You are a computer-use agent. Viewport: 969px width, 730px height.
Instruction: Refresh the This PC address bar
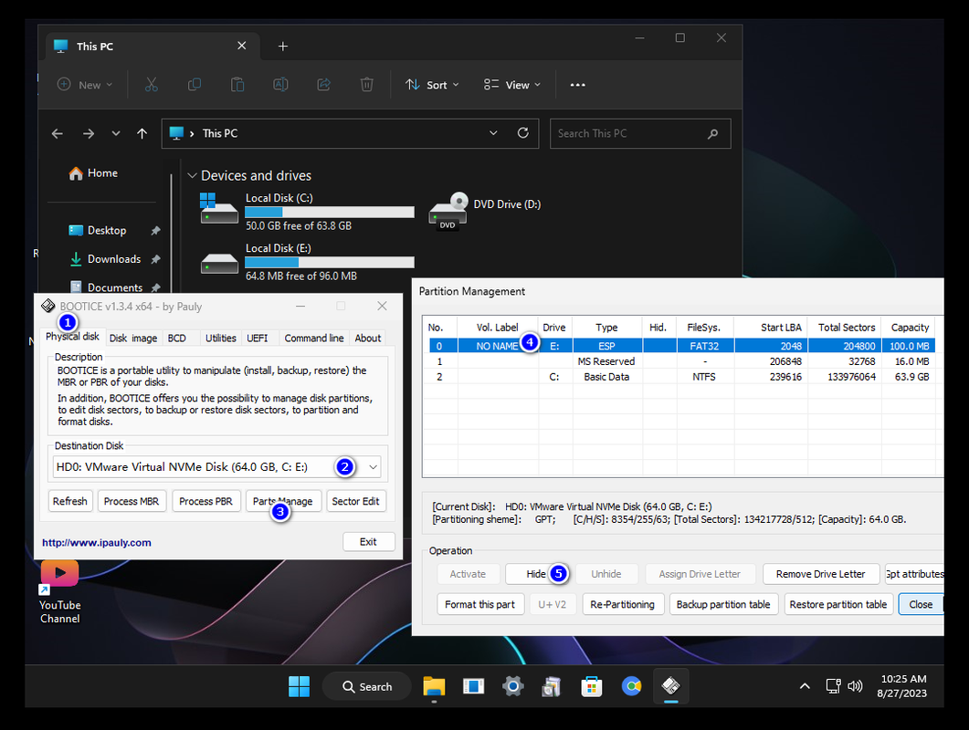[522, 133]
